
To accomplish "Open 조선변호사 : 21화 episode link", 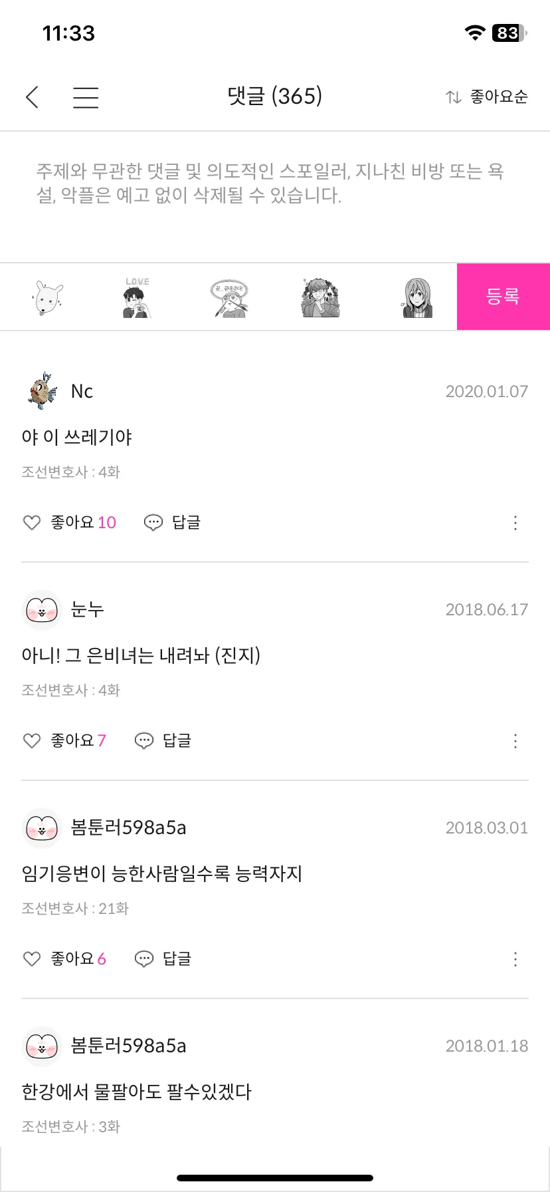I will [x=75, y=909].
